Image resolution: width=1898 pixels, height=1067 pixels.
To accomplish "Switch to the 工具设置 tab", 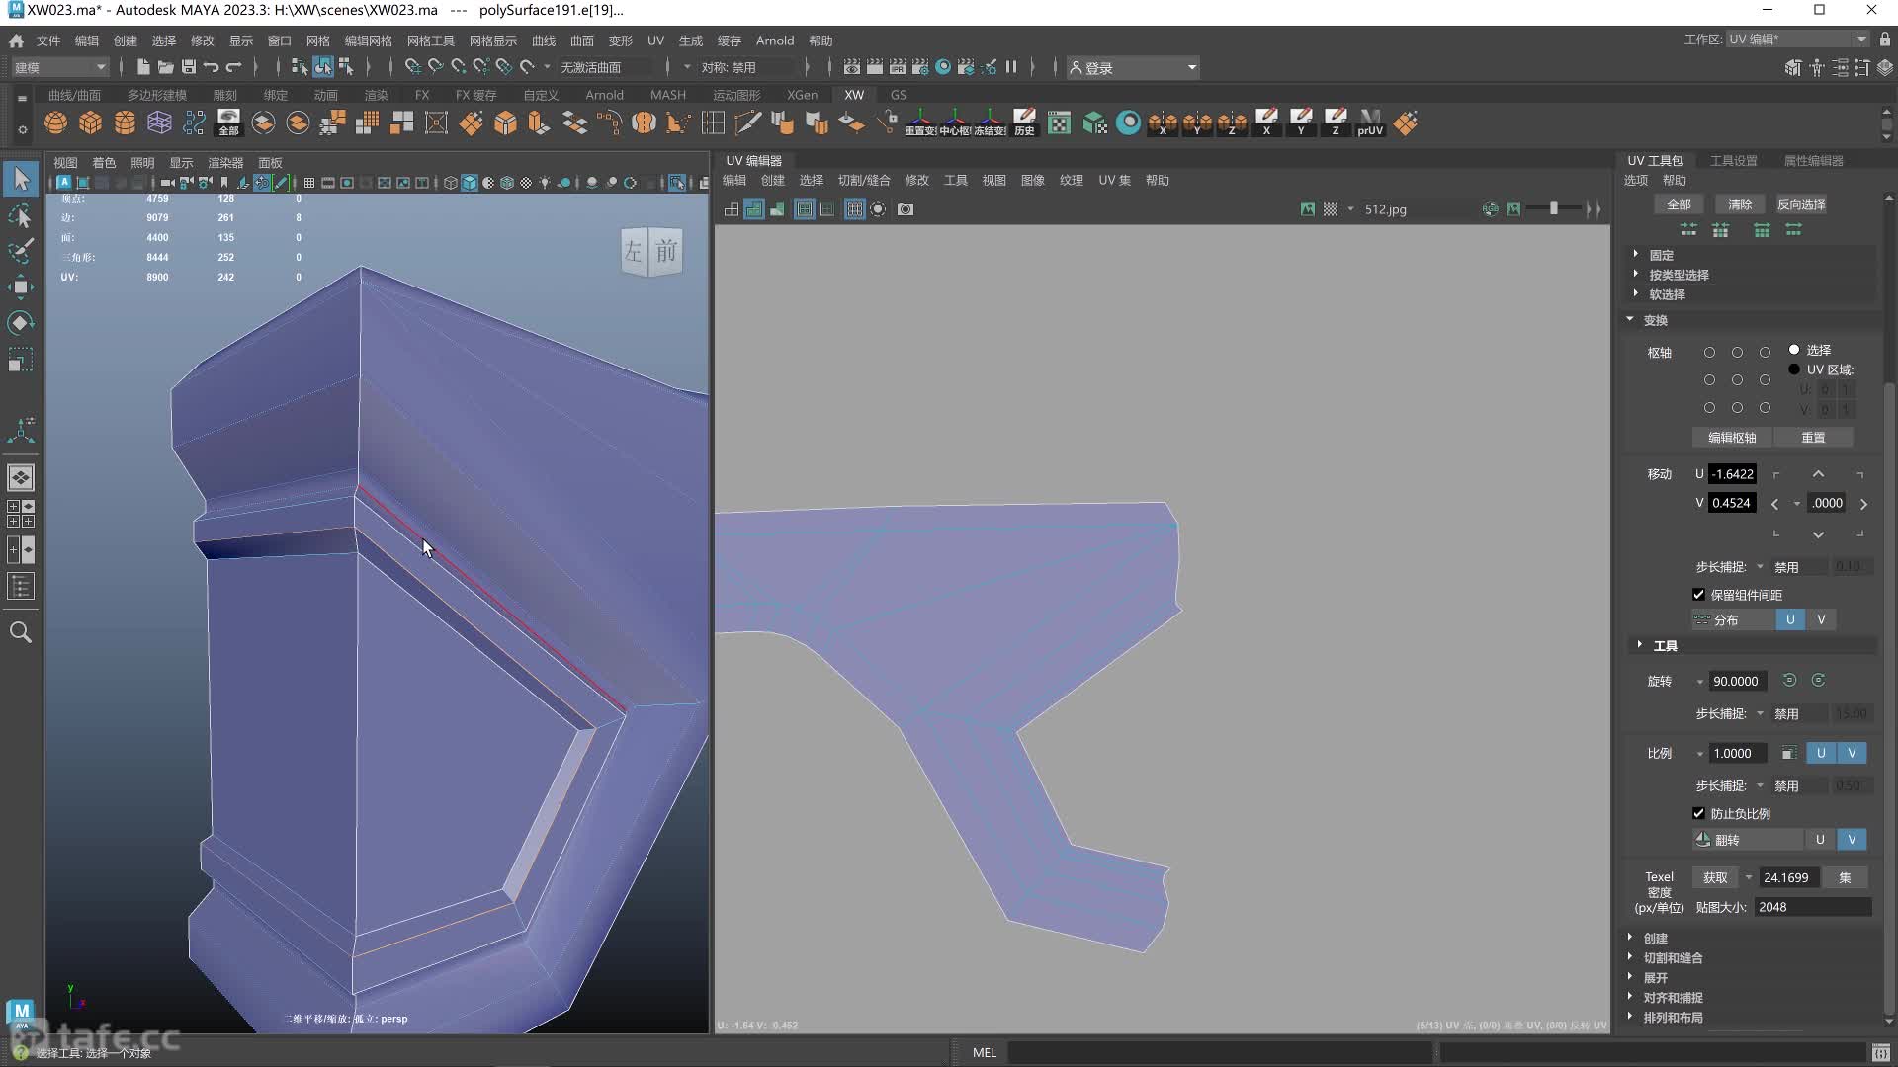I will coord(1734,160).
